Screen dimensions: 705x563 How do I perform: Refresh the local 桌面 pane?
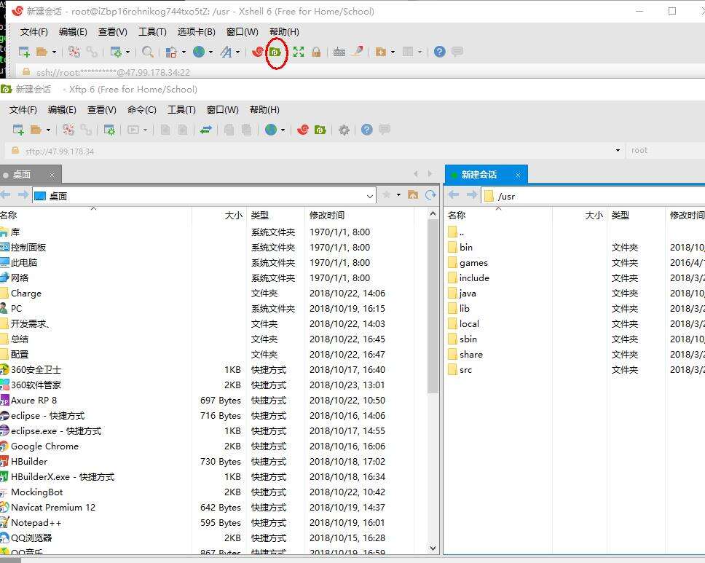coord(430,195)
